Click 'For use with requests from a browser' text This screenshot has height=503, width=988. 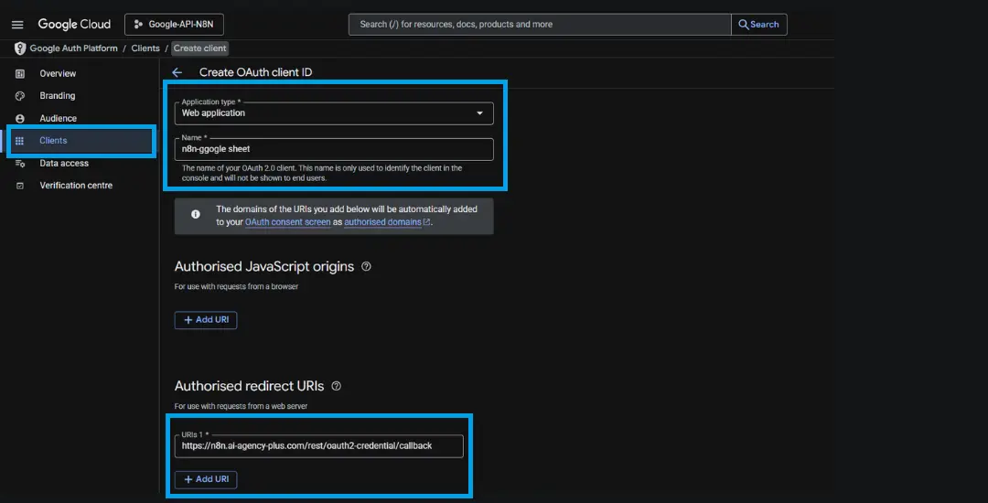[236, 286]
